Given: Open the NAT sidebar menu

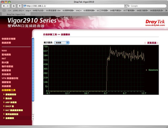Looking at the screenshot, I should (4, 58).
